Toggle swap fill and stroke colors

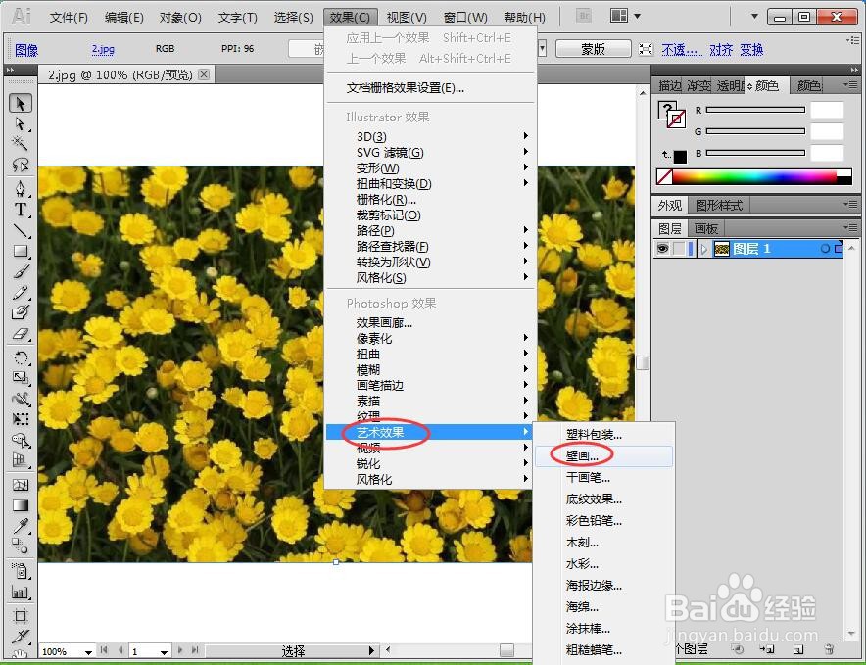[x=664, y=155]
